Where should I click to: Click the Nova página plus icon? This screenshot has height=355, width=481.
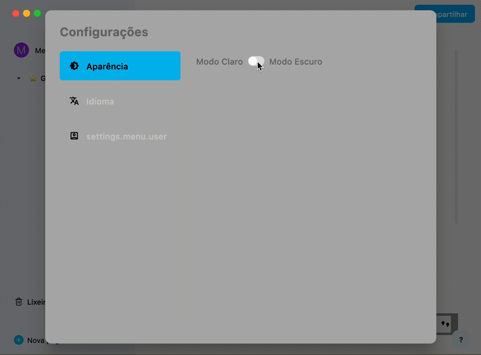19,340
